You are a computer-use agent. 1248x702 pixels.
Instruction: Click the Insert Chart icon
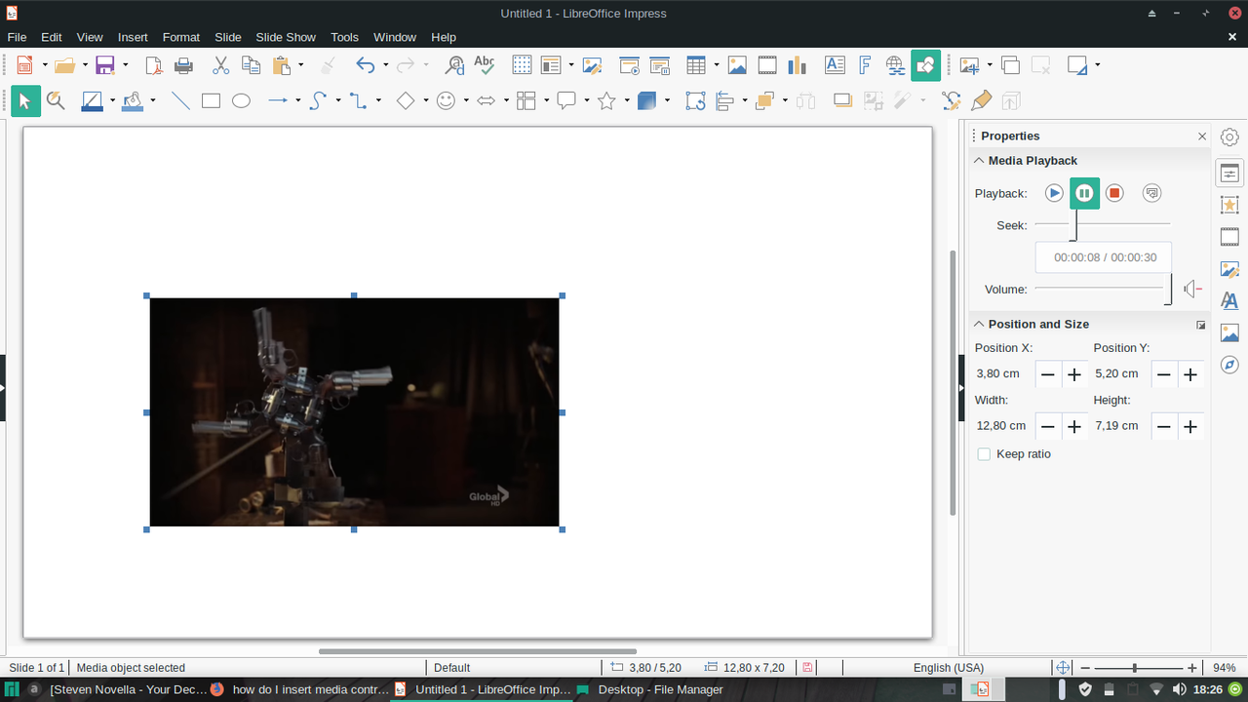pos(798,65)
